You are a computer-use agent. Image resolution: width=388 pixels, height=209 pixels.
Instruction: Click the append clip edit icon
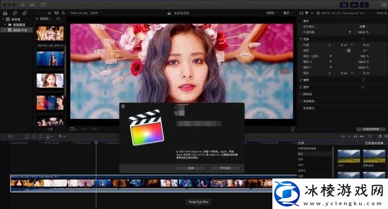click(x=41, y=136)
